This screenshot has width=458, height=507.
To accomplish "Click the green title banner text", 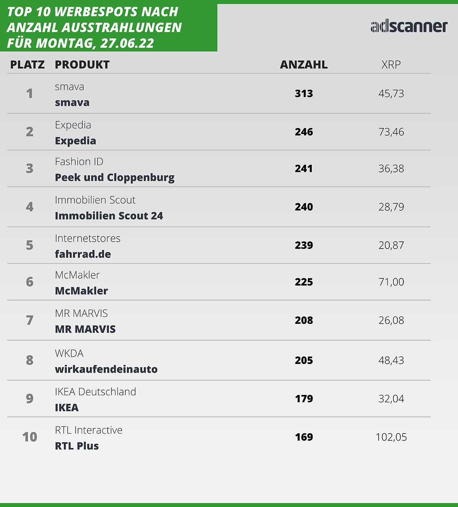I will click(x=94, y=27).
